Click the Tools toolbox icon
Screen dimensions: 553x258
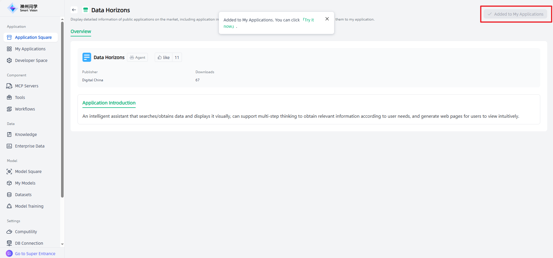(x=9, y=97)
